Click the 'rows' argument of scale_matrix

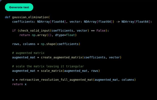point(95,71)
